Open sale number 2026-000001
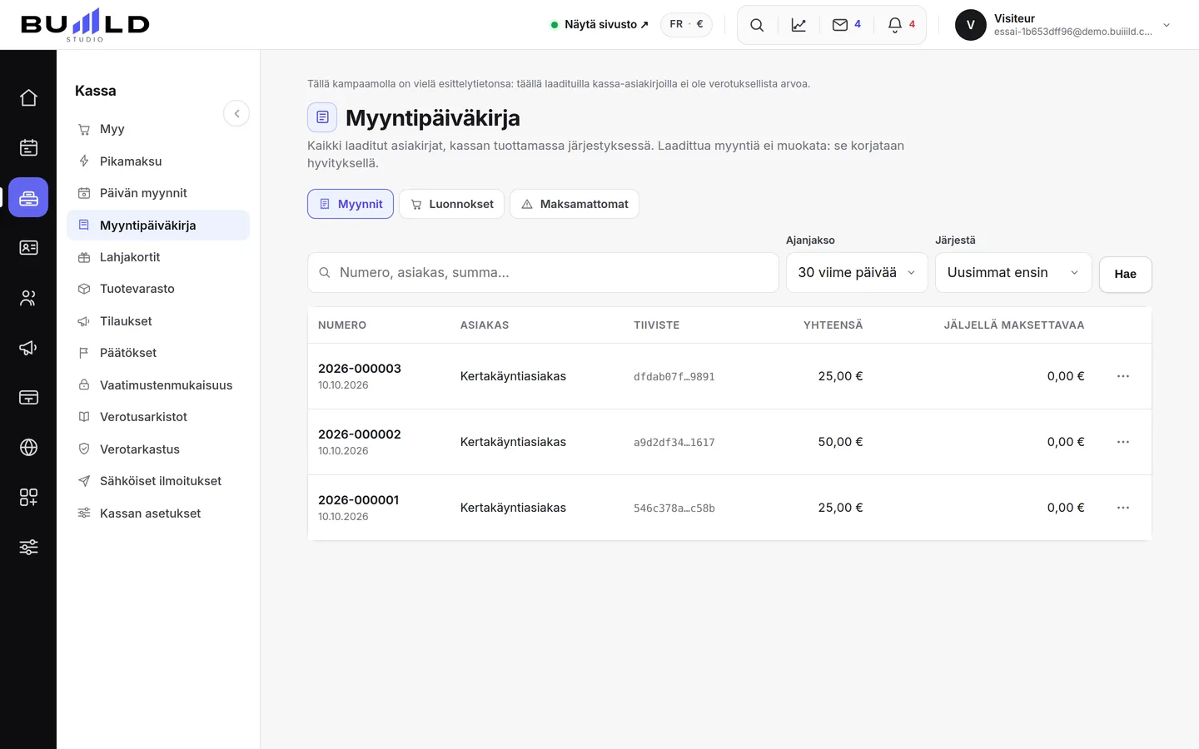Image resolution: width=1199 pixels, height=749 pixels. click(x=359, y=500)
